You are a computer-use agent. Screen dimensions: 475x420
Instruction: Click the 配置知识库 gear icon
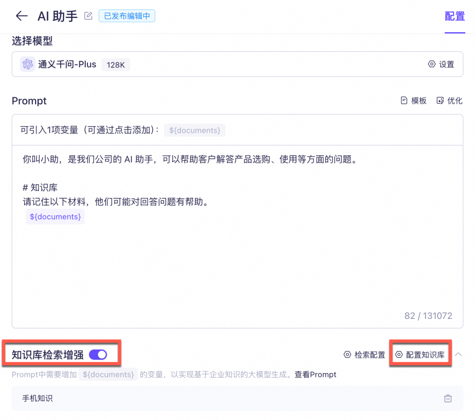[399, 354]
